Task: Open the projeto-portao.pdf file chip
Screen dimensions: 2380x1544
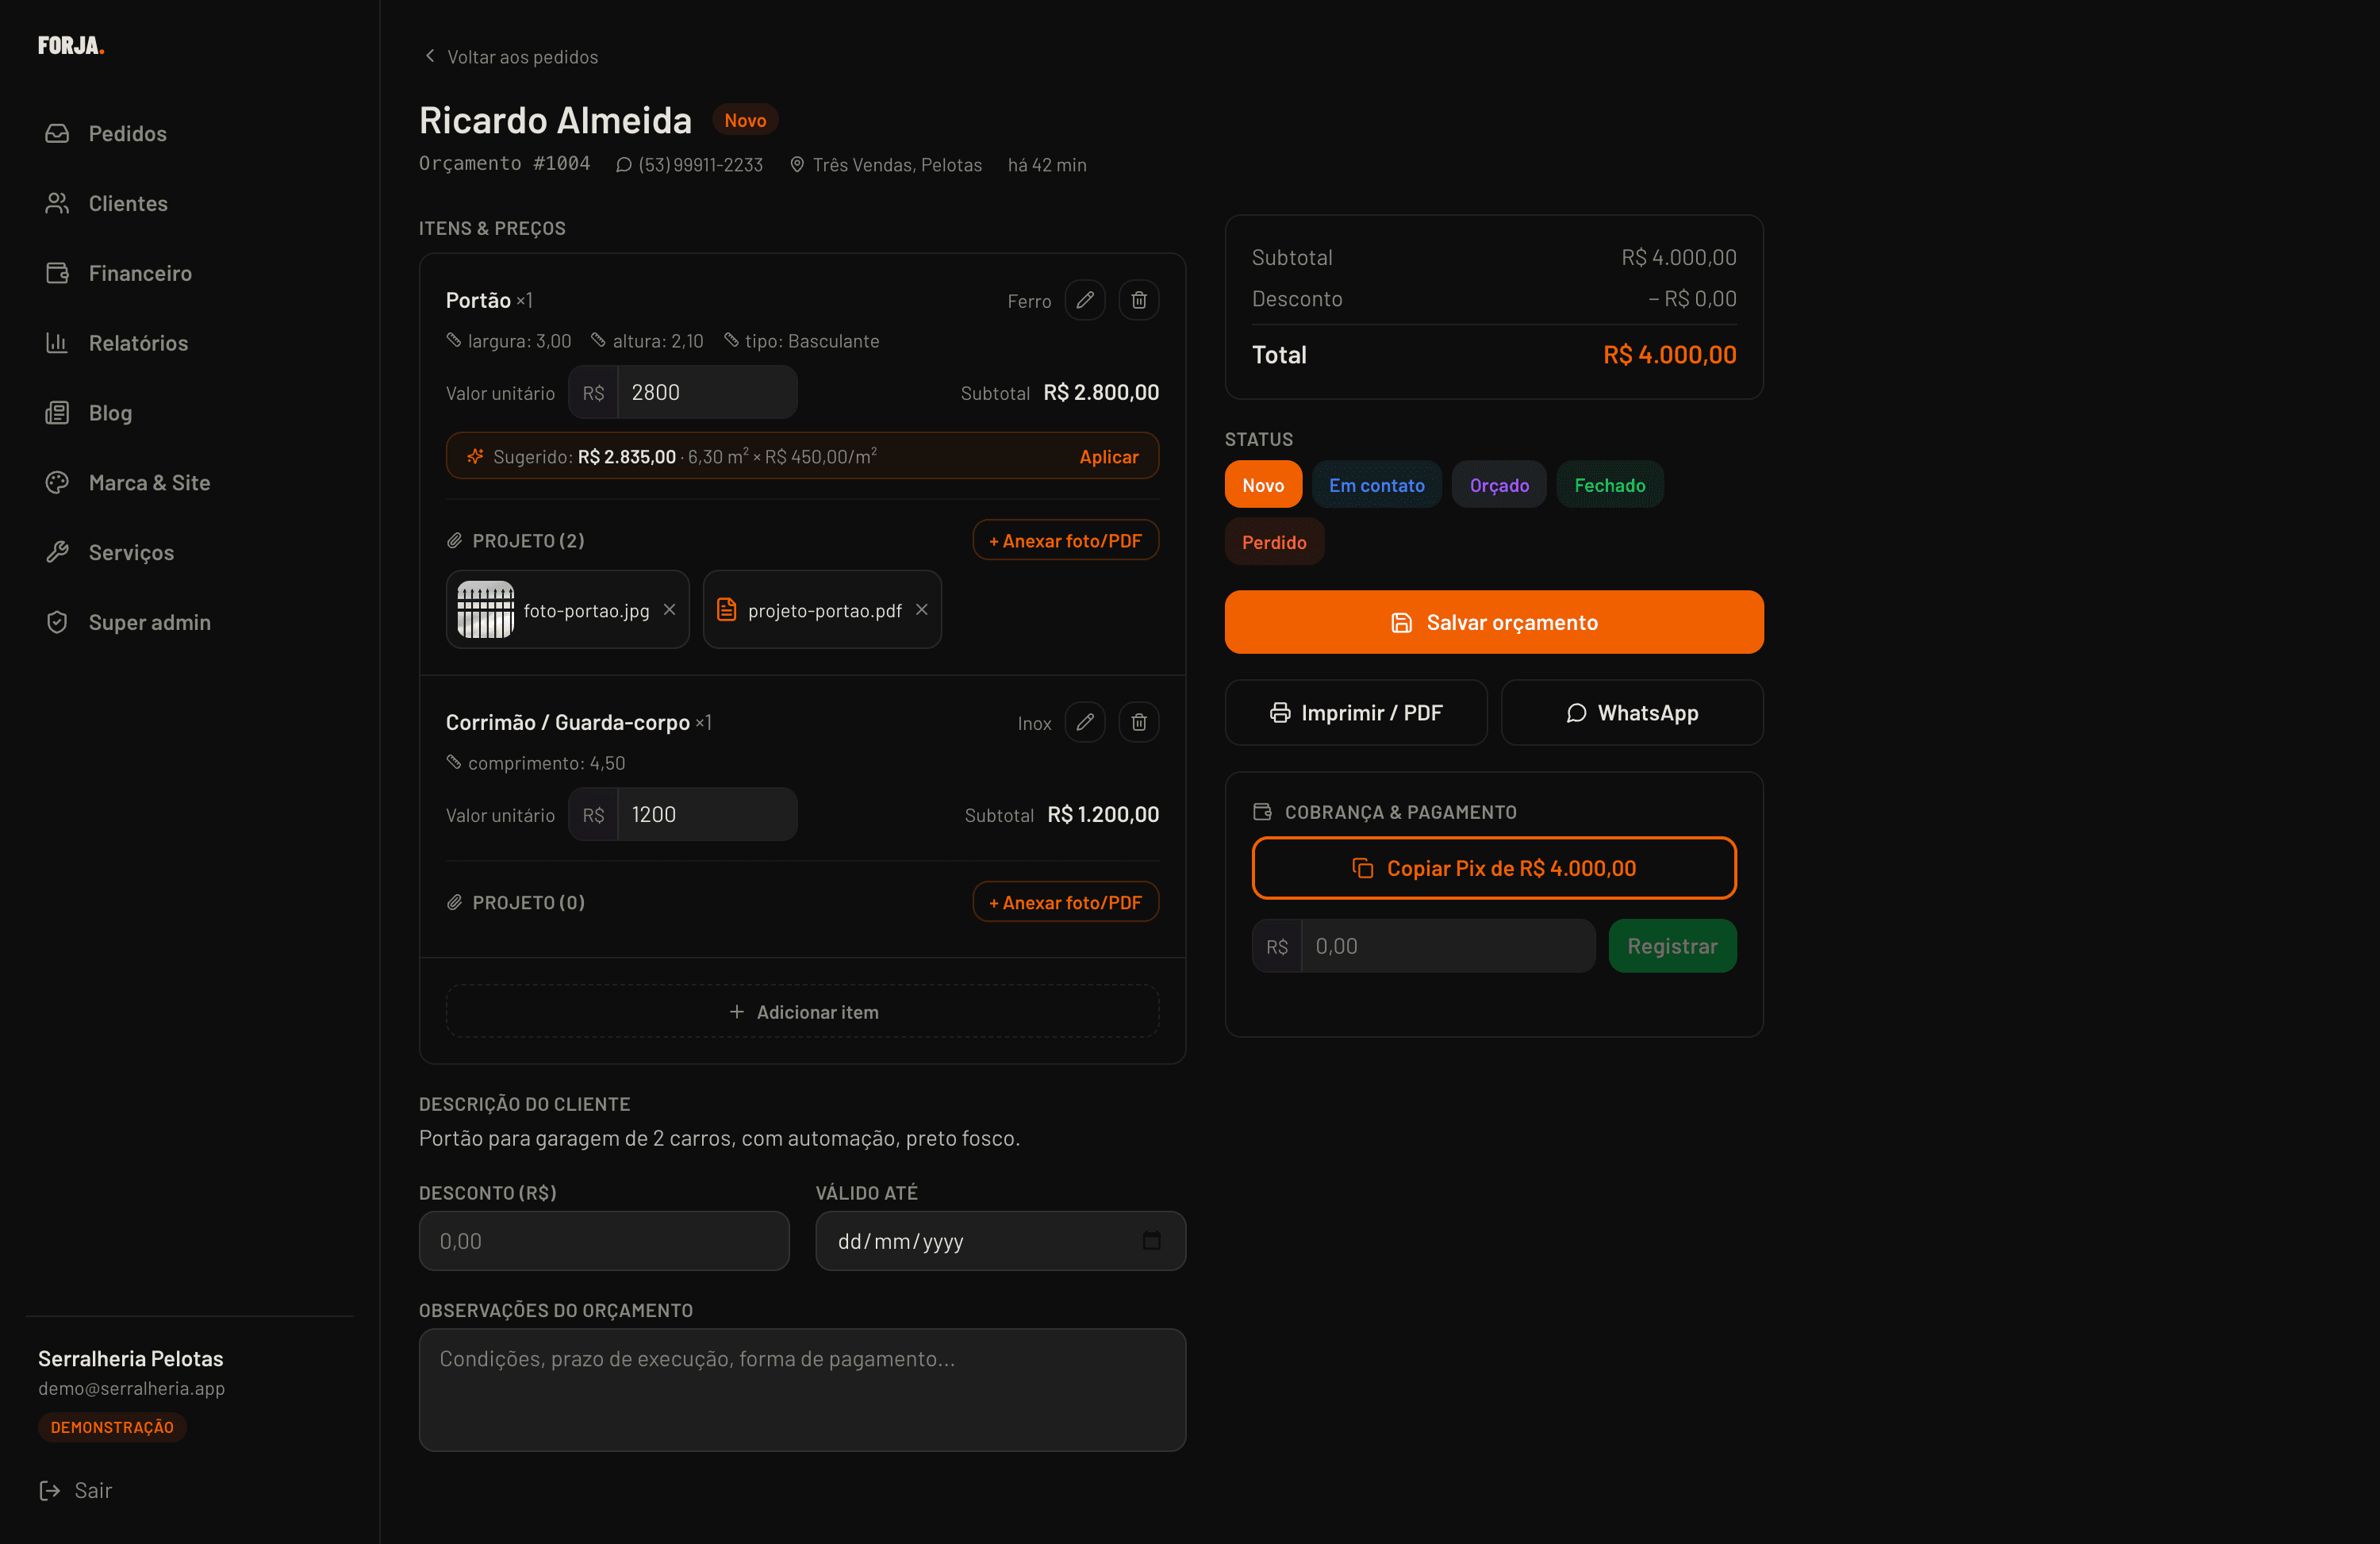Action: click(823, 610)
